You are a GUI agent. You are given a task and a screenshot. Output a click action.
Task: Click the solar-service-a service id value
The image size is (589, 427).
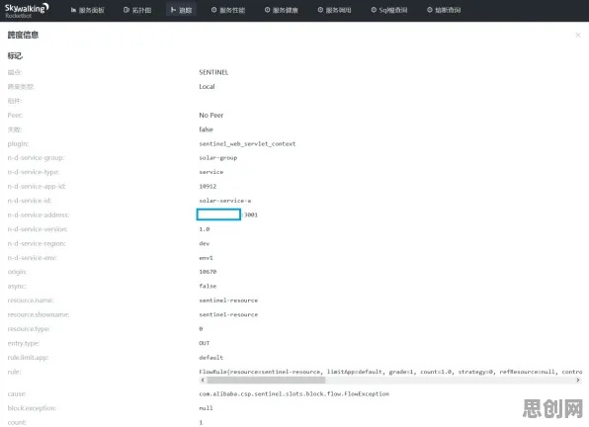coord(225,201)
